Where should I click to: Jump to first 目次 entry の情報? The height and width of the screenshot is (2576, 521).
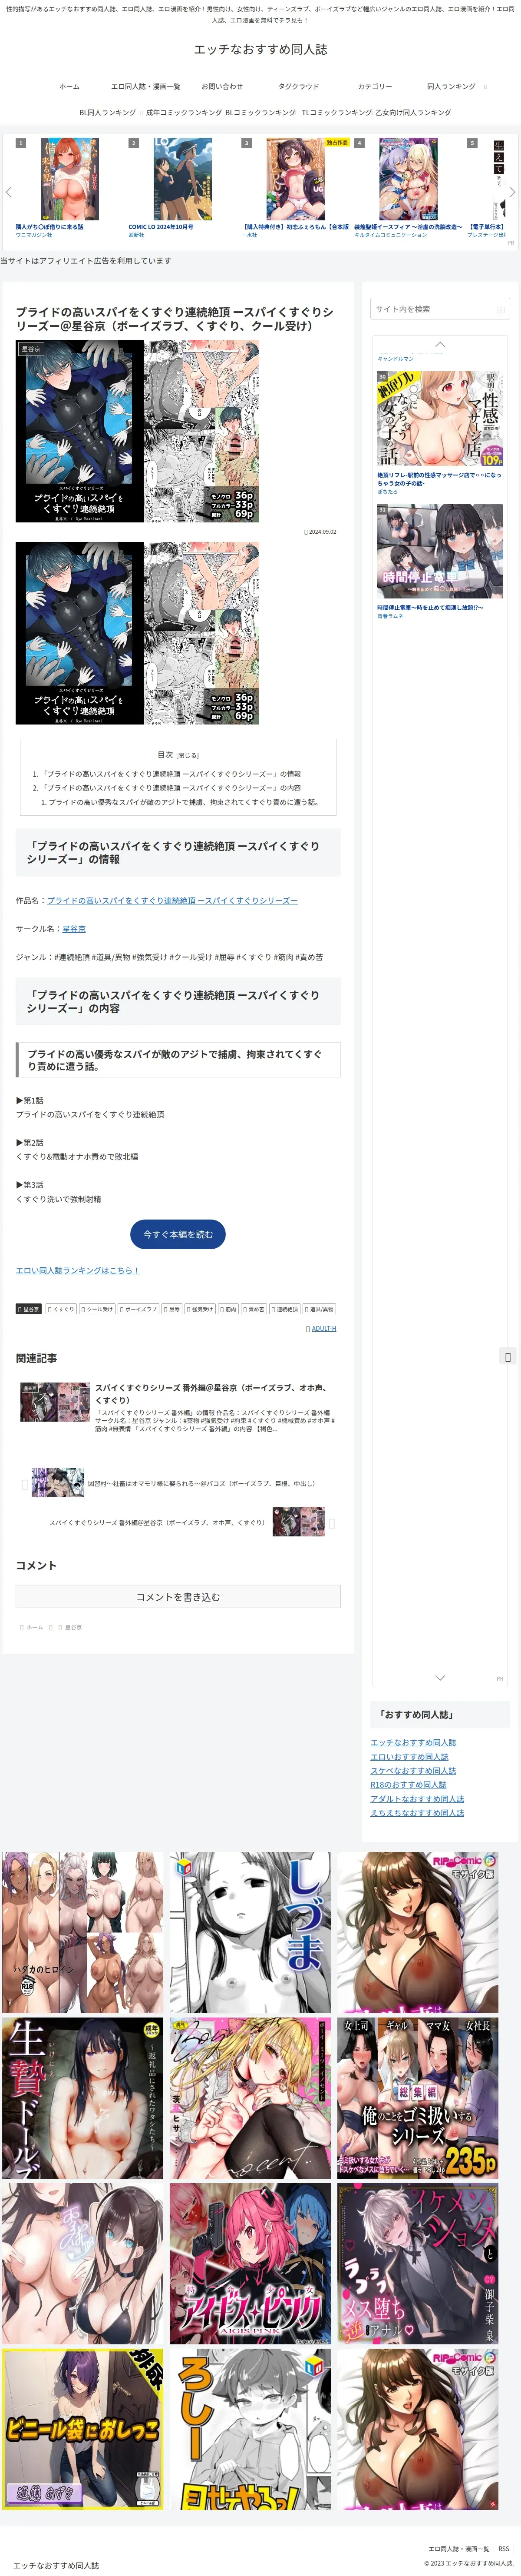click(170, 774)
